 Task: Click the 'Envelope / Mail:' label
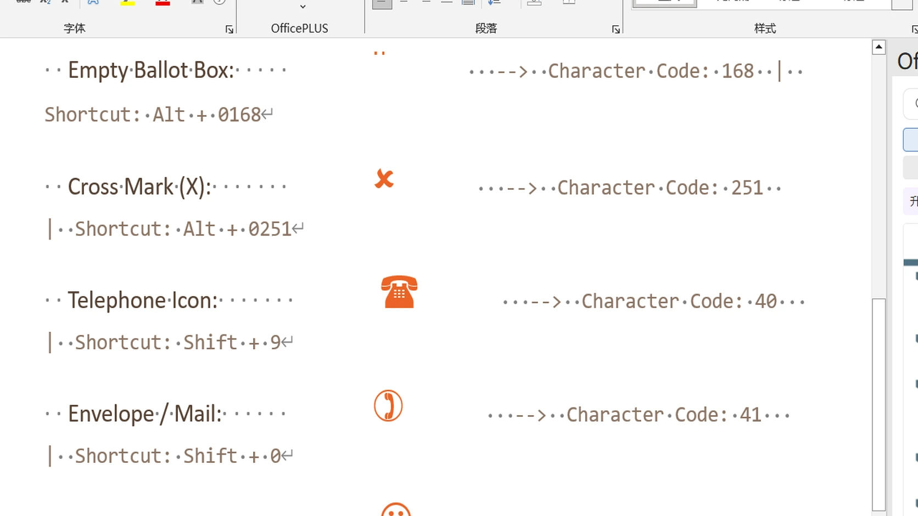145,414
